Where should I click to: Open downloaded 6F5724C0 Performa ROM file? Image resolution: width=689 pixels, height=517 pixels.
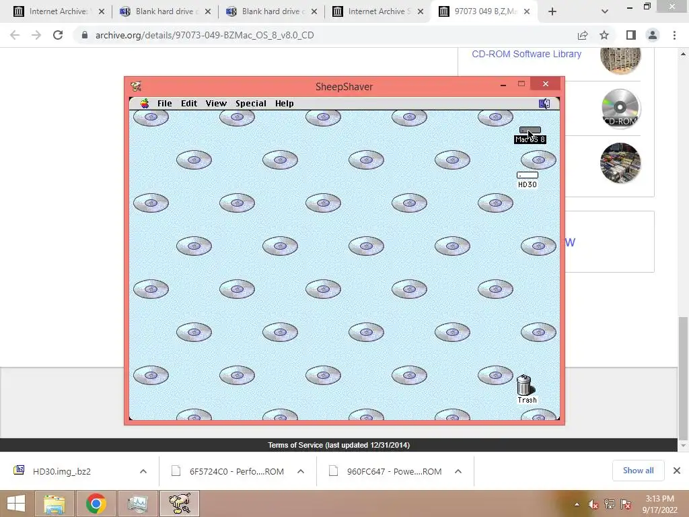[236, 471]
